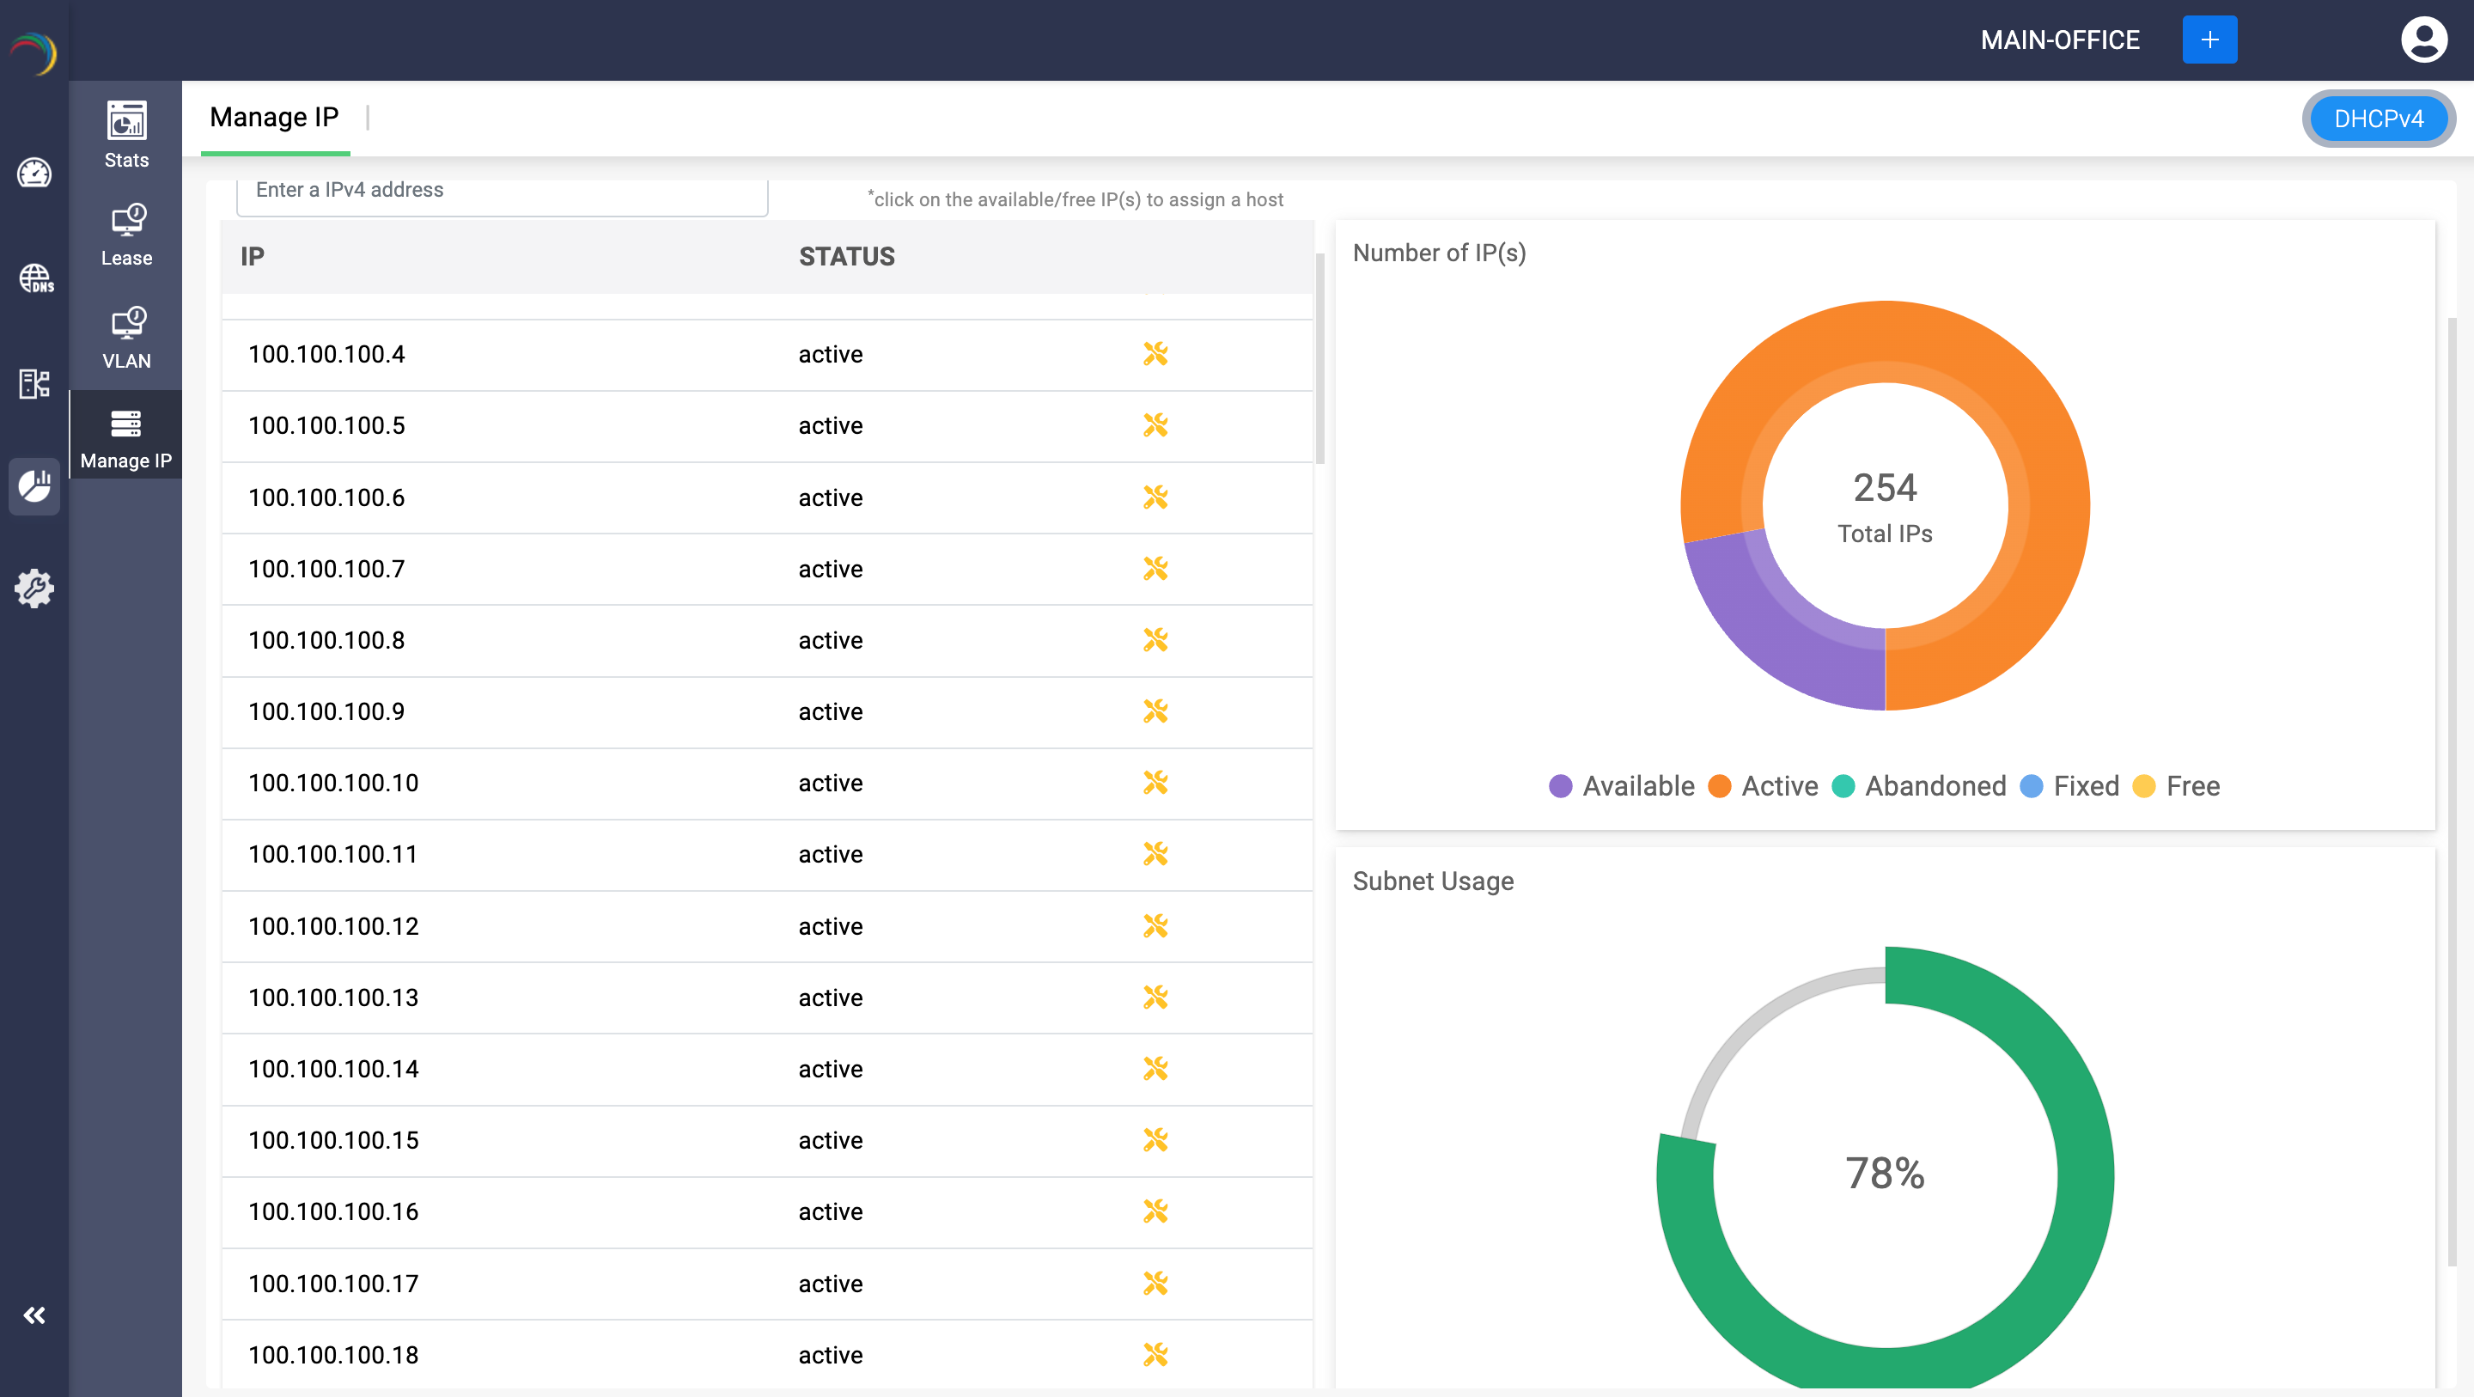Toggle Free series in chart legend
Viewport: 2474px width, 1397px height.
(x=2176, y=786)
